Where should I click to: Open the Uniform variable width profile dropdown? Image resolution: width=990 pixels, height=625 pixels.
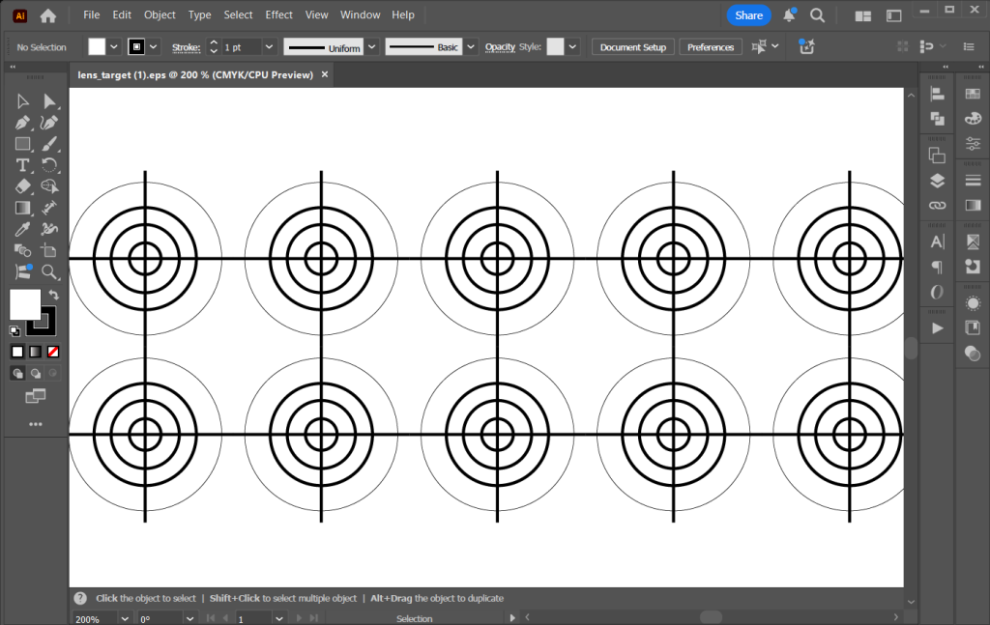(372, 45)
